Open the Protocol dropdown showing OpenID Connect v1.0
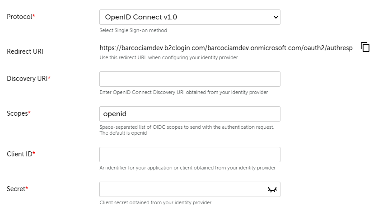The width and height of the screenshot is (383, 216). 190,17
